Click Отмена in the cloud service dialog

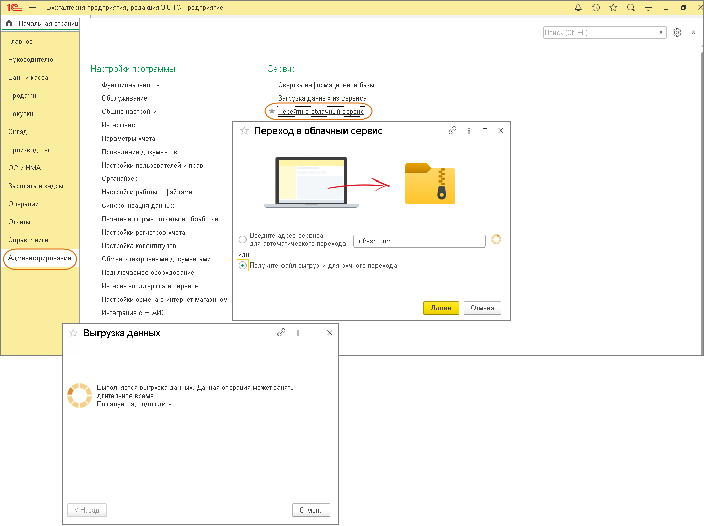[482, 308]
